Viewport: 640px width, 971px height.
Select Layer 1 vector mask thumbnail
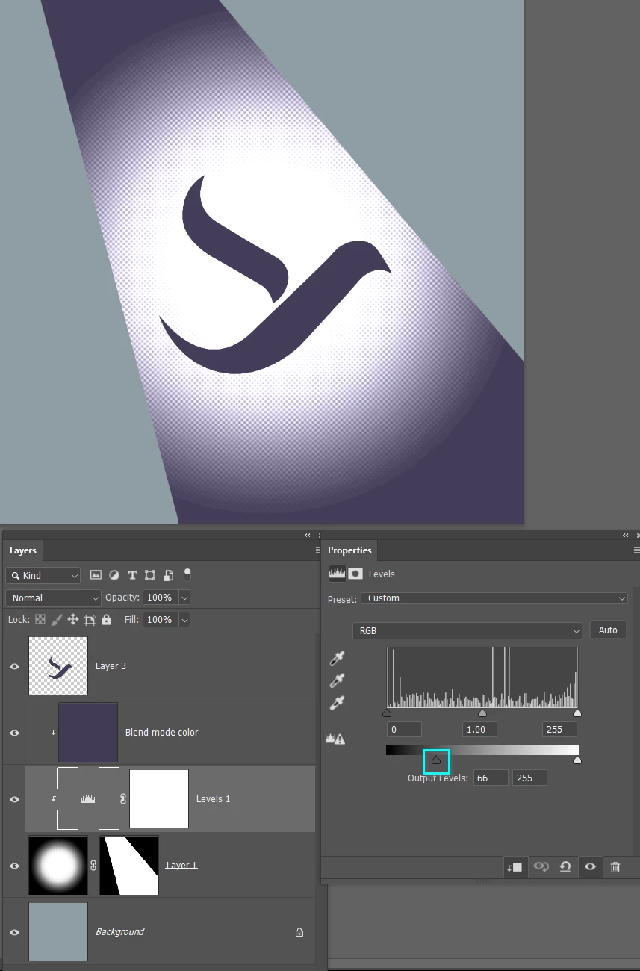tap(129, 866)
